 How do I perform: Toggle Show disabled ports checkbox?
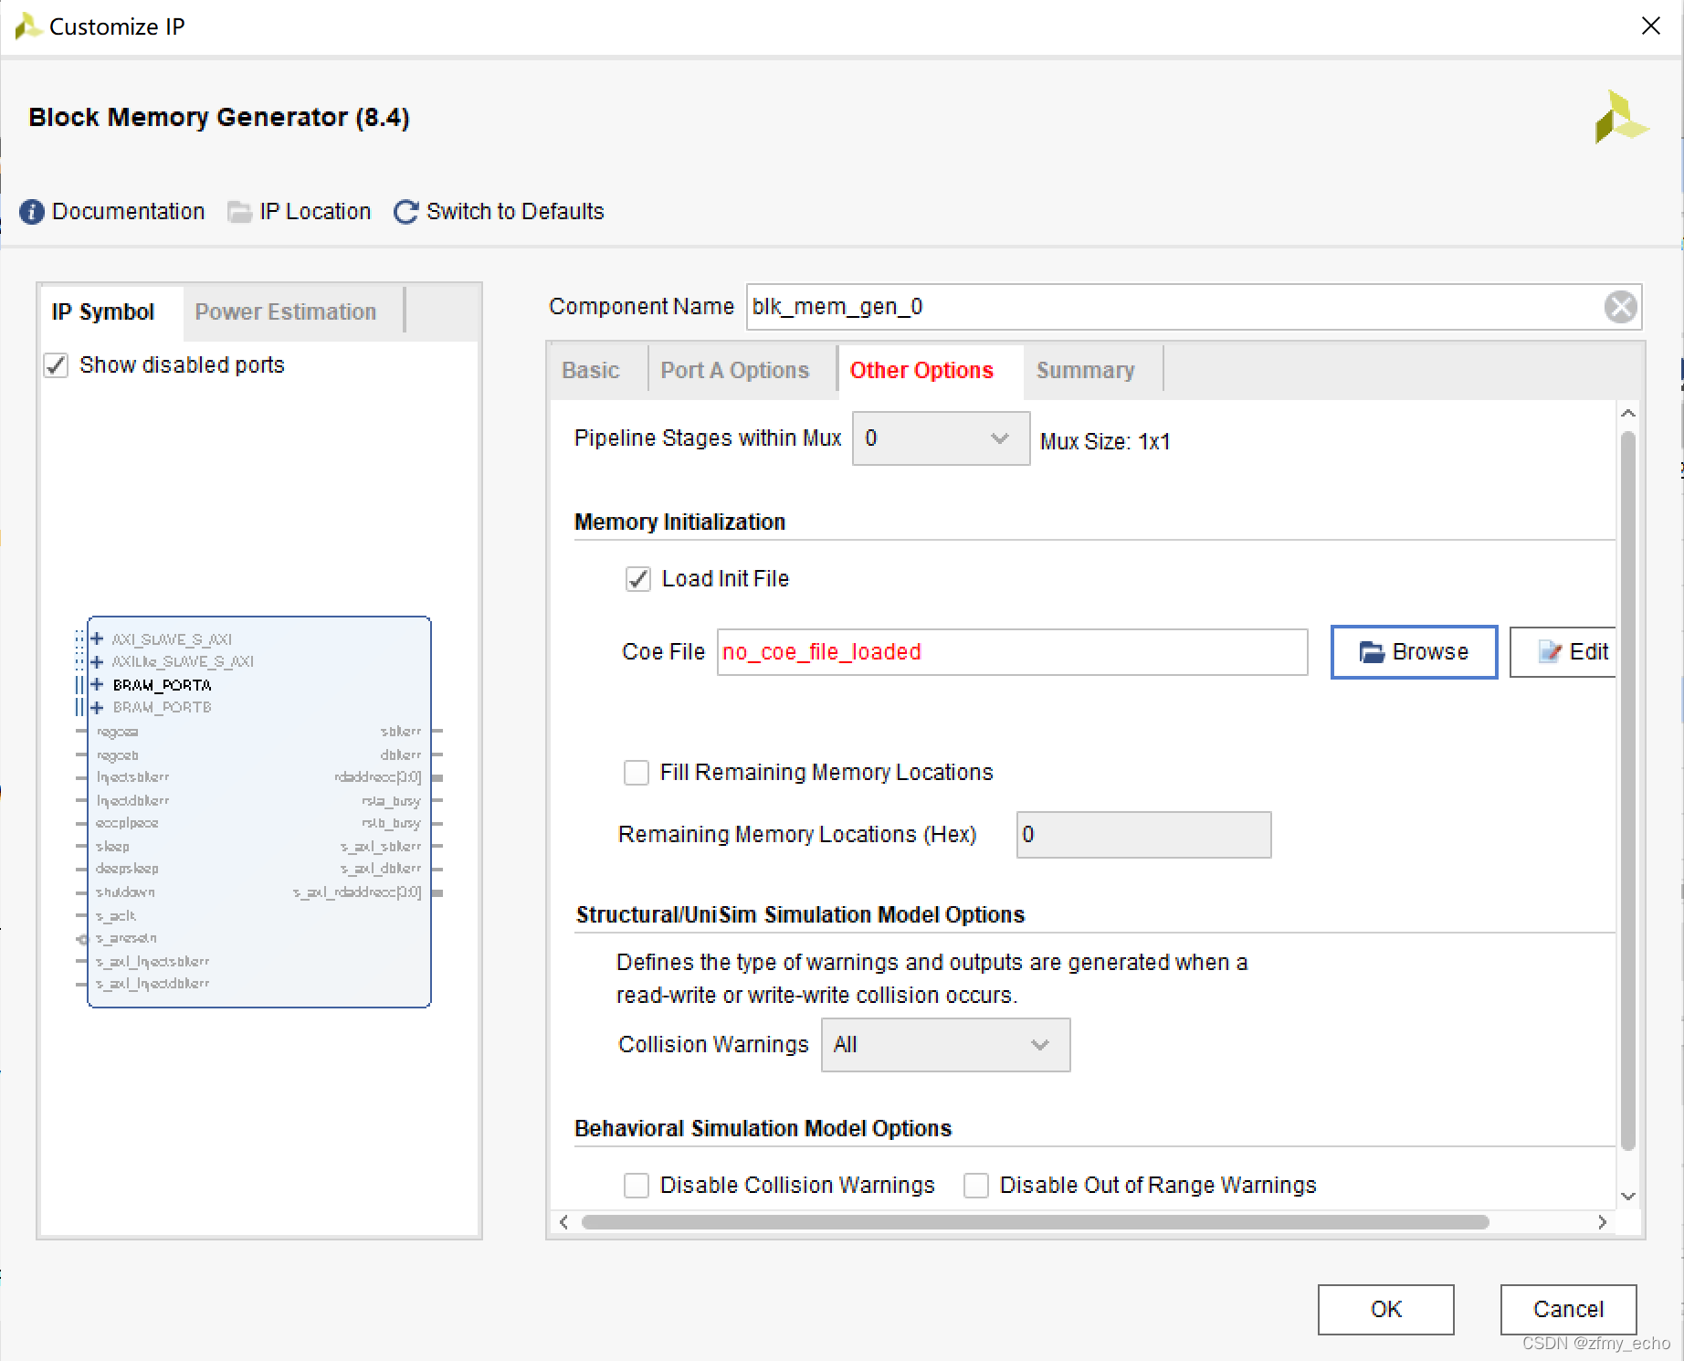click(x=57, y=365)
